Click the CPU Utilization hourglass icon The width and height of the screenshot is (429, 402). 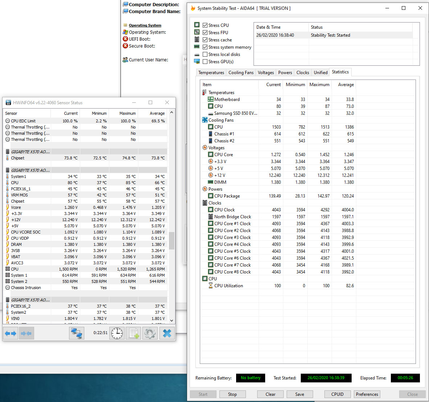tap(210, 285)
